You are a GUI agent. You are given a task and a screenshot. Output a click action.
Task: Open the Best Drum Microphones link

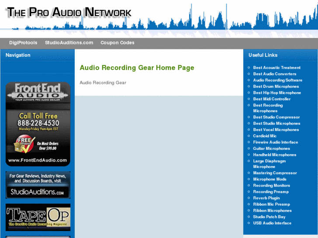(x=276, y=86)
